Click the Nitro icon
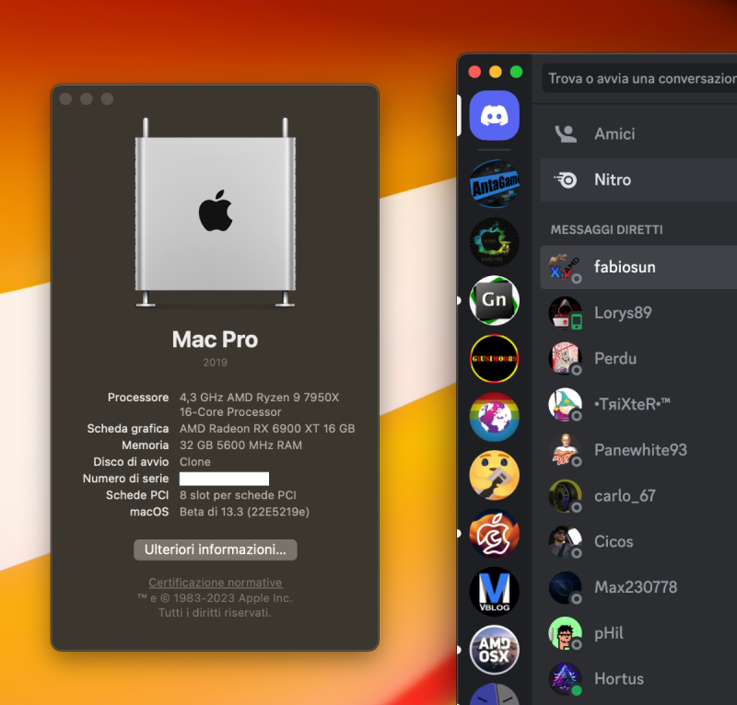Screen dimensions: 737x705 pos(566,179)
